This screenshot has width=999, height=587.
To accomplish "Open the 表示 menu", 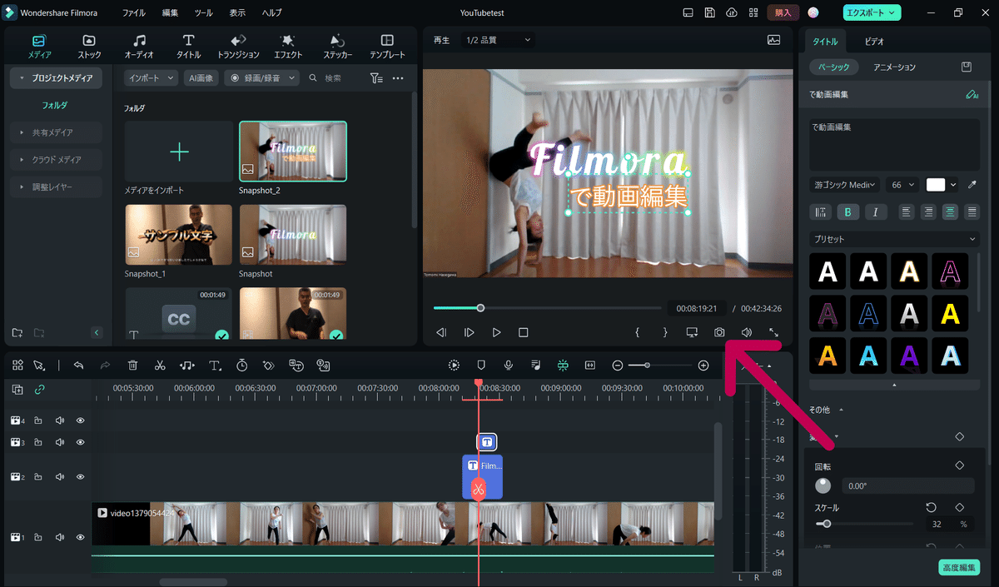I will click(237, 12).
